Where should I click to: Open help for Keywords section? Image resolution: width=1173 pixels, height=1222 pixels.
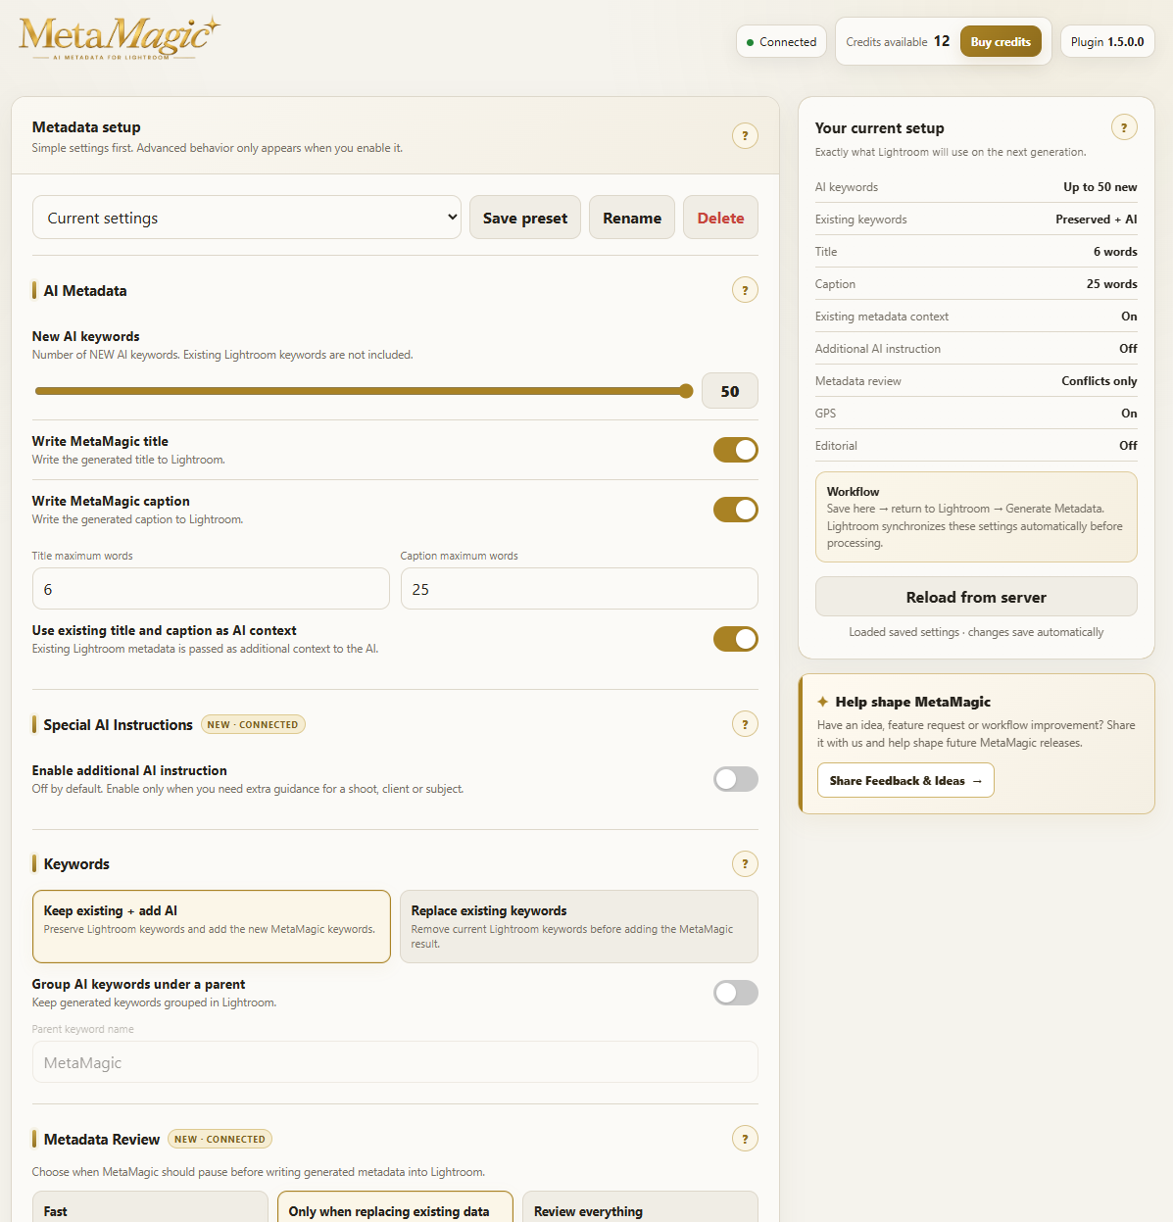(x=745, y=863)
